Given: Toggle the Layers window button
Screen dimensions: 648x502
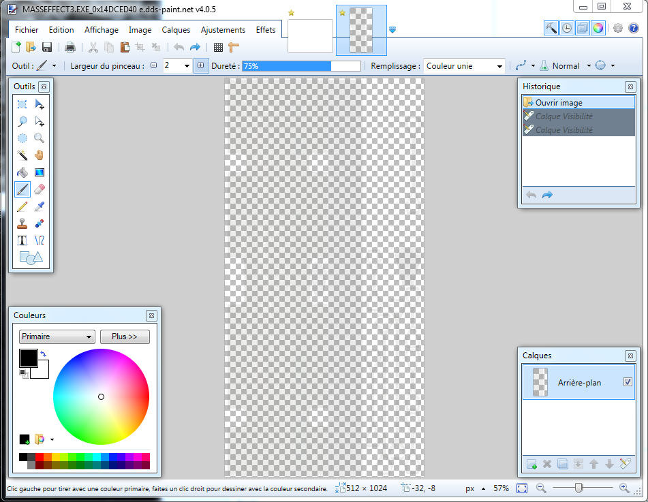Looking at the screenshot, I should [583, 28].
